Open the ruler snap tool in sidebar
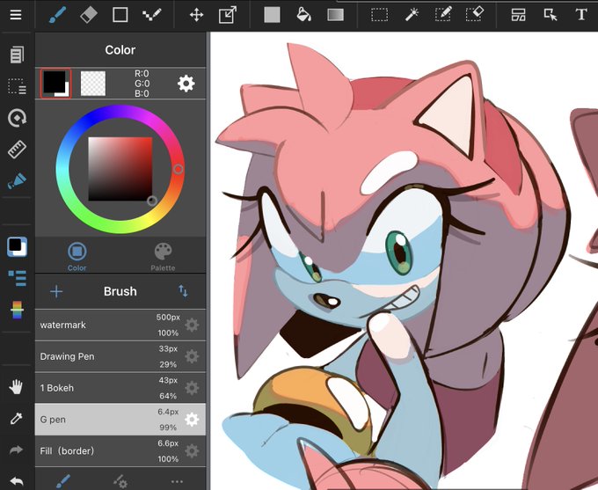Image resolution: width=598 pixels, height=490 pixels. (17, 150)
